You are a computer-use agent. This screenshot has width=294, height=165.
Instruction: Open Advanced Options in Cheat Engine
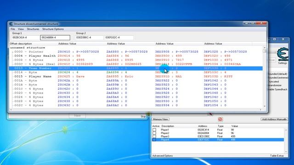tap(163, 156)
